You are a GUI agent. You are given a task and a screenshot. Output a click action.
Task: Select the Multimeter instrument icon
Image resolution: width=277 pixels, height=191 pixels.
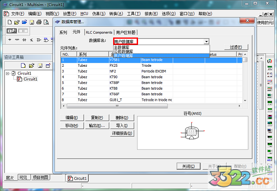coord(270,61)
